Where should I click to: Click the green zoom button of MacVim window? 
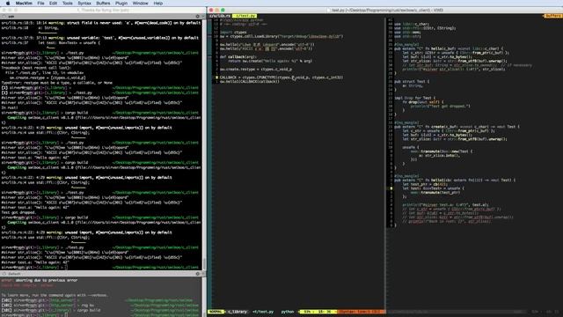coord(223,10)
